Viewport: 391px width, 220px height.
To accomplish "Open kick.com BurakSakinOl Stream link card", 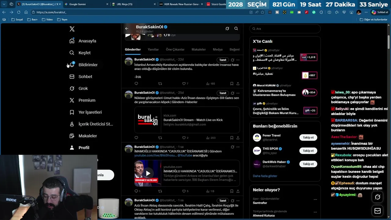I will click(x=187, y=120).
